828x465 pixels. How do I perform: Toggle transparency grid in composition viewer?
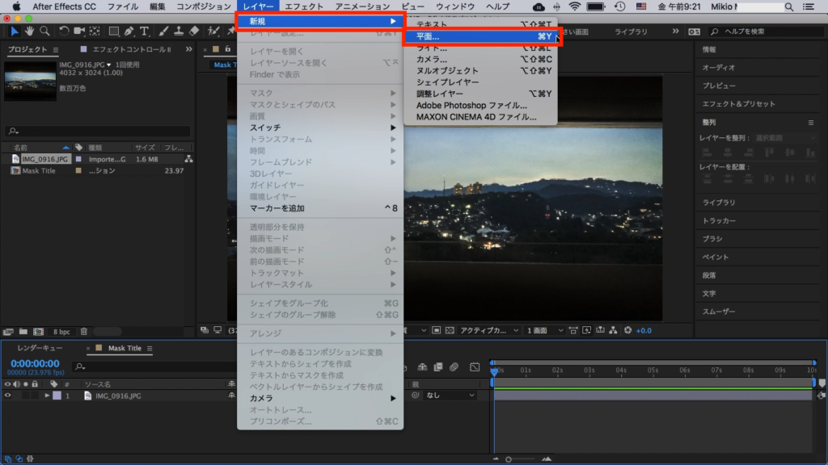pyautogui.click(x=450, y=330)
